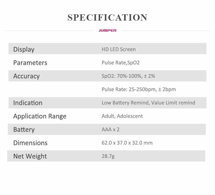Screen dimensions: 215x195
Task: Click the divider line left of JUMPER
Action: pos(49,31)
